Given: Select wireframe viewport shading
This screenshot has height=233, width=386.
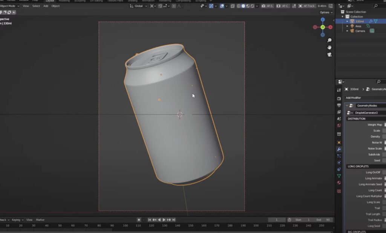Looking at the screenshot, I should click(x=239, y=6).
